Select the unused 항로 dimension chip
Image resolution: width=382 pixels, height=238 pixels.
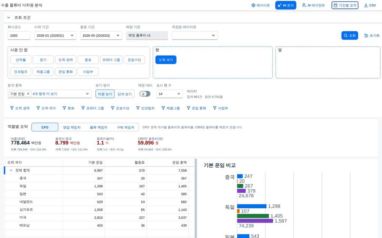pos(88,60)
